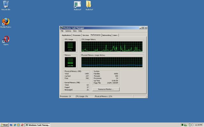This screenshot has width=204, height=127.
Task: Launch Windows Media Player from quick launch
Action: 18,125
